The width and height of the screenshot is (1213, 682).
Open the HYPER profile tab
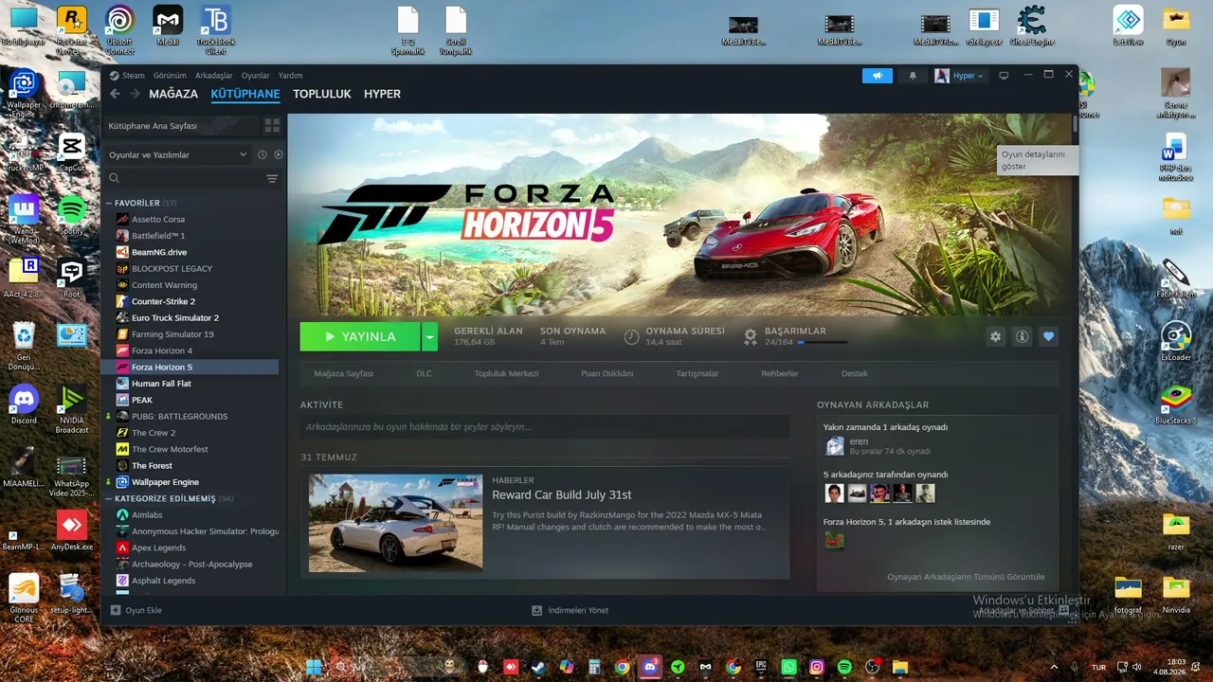pos(382,94)
